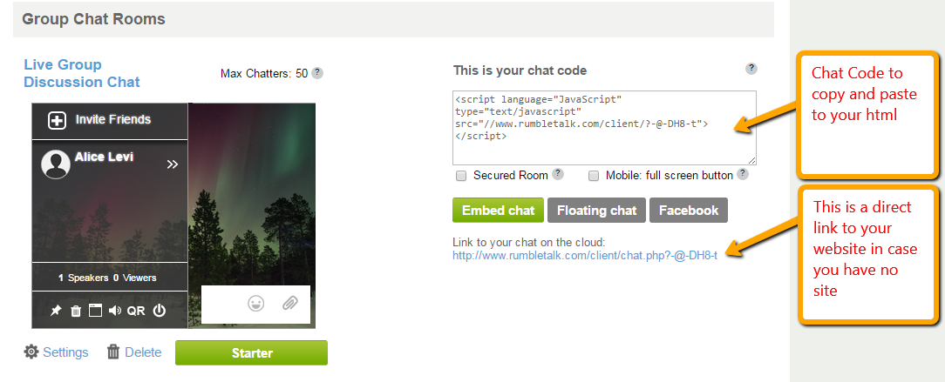This screenshot has width=945, height=382.
Task: Click the trash icon in chat toolbar
Action: coord(76,311)
